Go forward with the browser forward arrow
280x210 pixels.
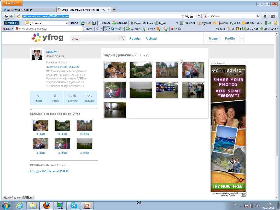(x=12, y=16)
